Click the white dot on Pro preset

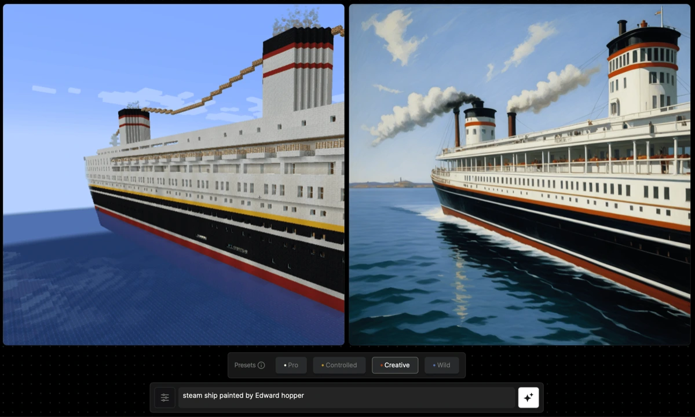[x=285, y=365]
